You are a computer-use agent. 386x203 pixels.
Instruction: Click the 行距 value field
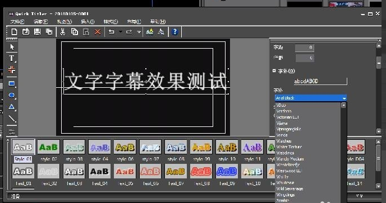[305, 58]
